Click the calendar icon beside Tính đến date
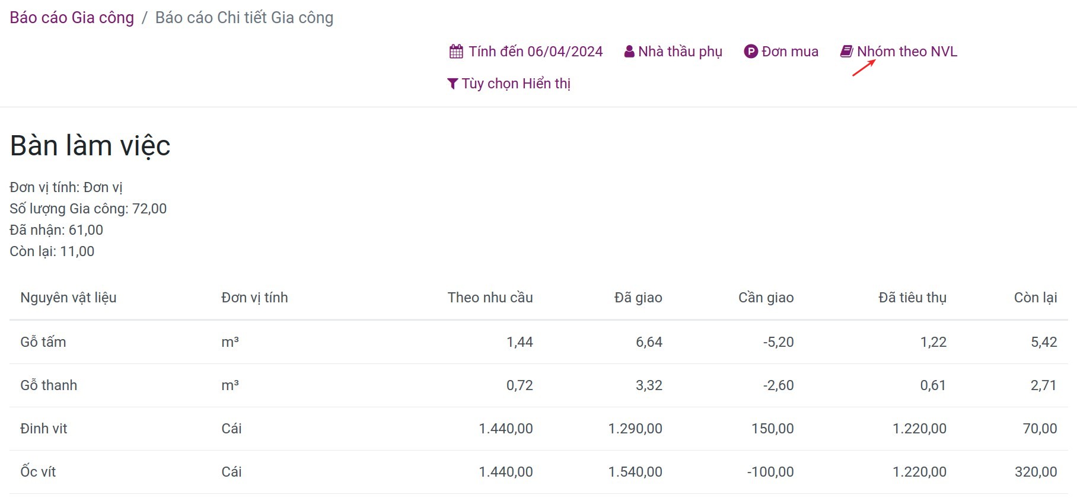The width and height of the screenshot is (1077, 498). [456, 52]
